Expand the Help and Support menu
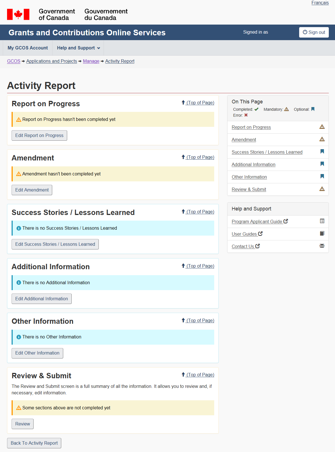Screen dimensions: 335x452 [78, 48]
